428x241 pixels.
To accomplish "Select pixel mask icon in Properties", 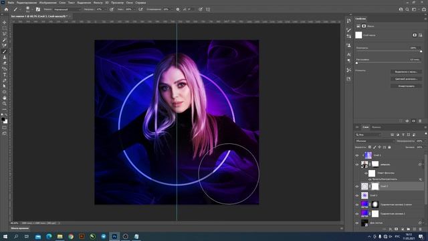I will [415, 35].
